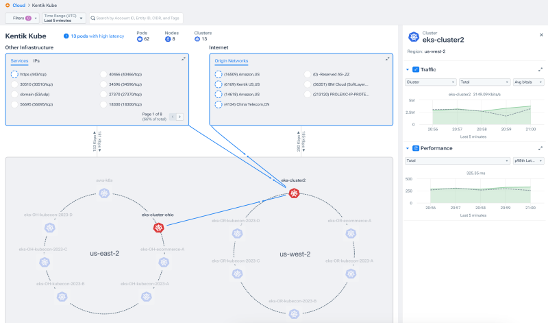Click the (0) -Reserved AS-,ZZ network label
Image resolution: width=548 pixels, height=323 pixels.
click(x=331, y=74)
